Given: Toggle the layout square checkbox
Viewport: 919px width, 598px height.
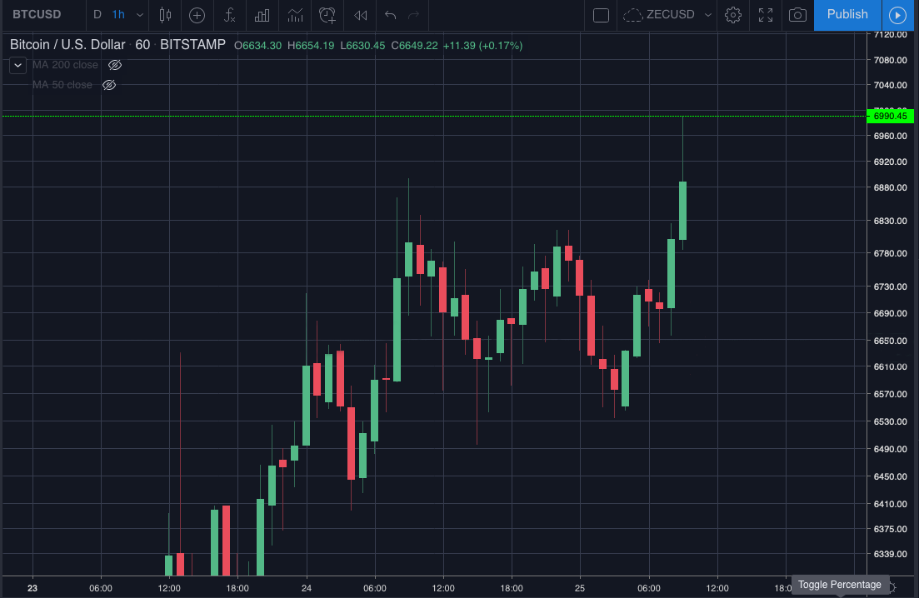Looking at the screenshot, I should (601, 15).
